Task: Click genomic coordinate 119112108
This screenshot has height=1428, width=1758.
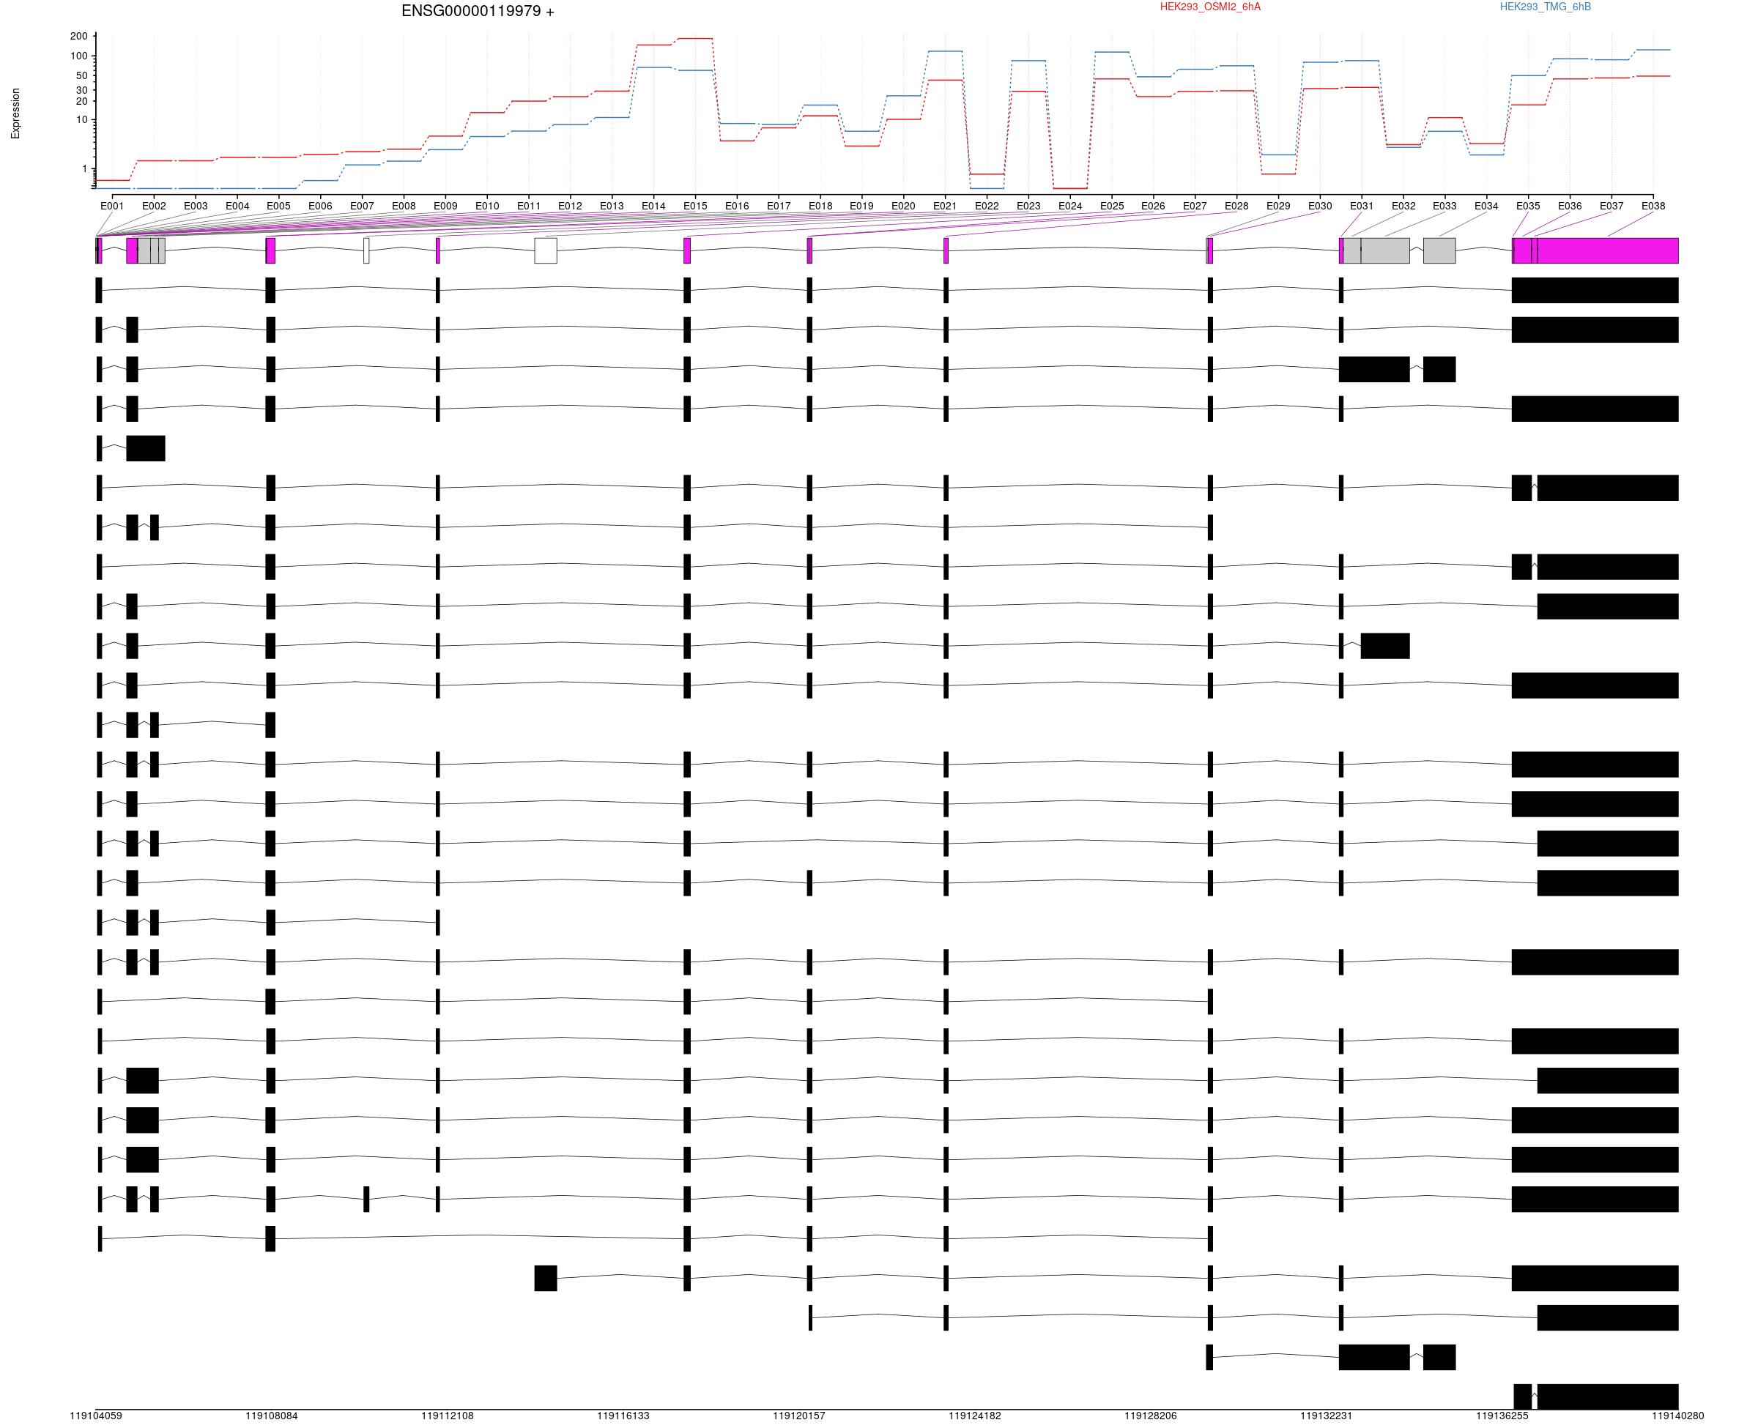Action: point(448,1416)
